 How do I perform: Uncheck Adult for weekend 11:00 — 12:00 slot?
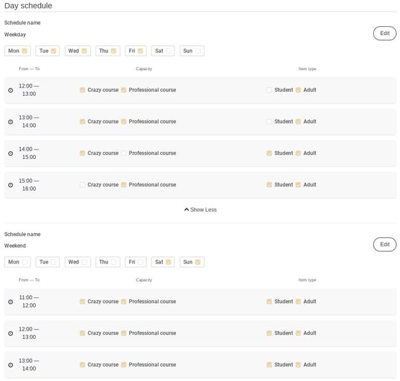click(298, 302)
